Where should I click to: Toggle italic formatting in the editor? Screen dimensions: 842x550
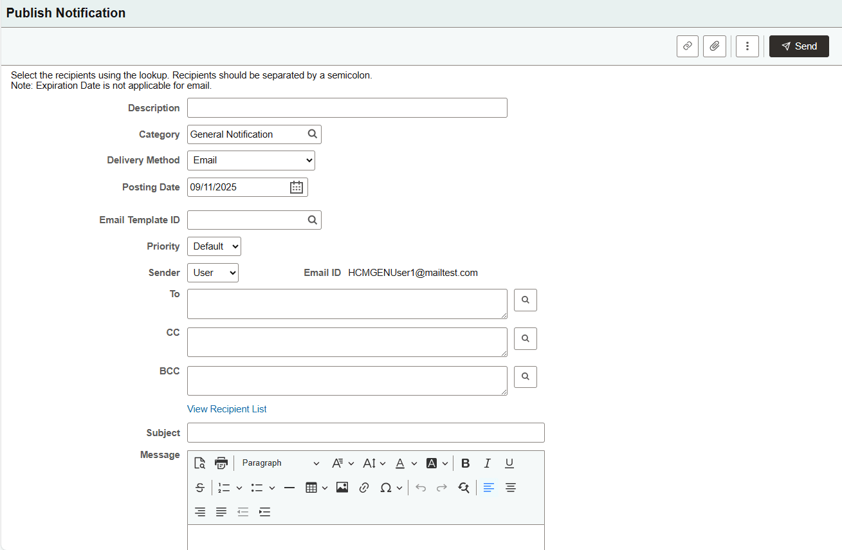487,463
